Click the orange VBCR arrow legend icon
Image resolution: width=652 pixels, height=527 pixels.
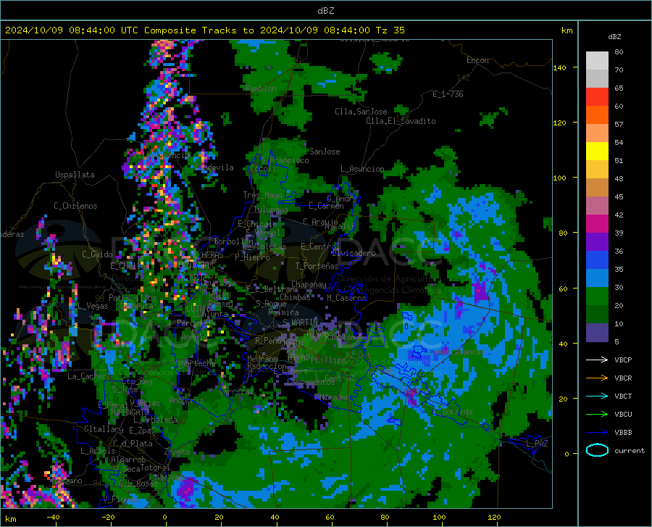click(x=597, y=378)
